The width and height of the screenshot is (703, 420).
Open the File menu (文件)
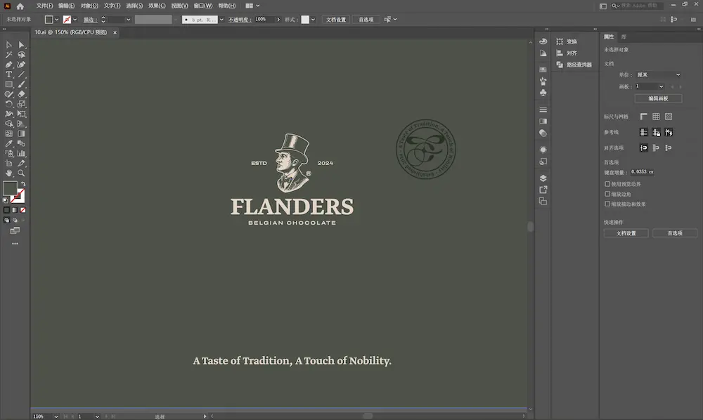point(44,6)
